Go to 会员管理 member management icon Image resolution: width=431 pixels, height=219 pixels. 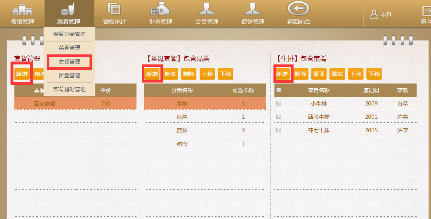coord(206,10)
